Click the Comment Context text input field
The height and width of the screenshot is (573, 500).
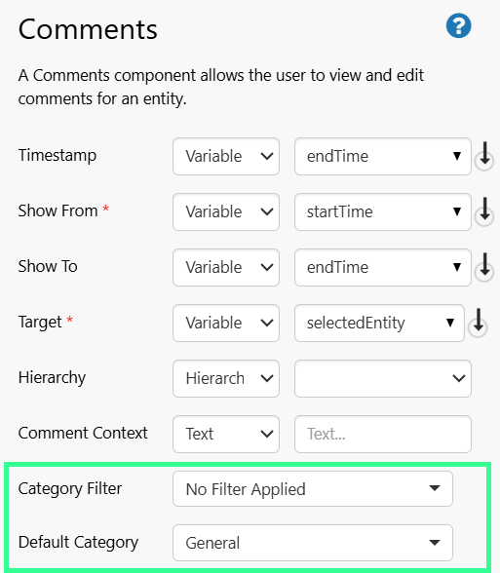pos(383,435)
